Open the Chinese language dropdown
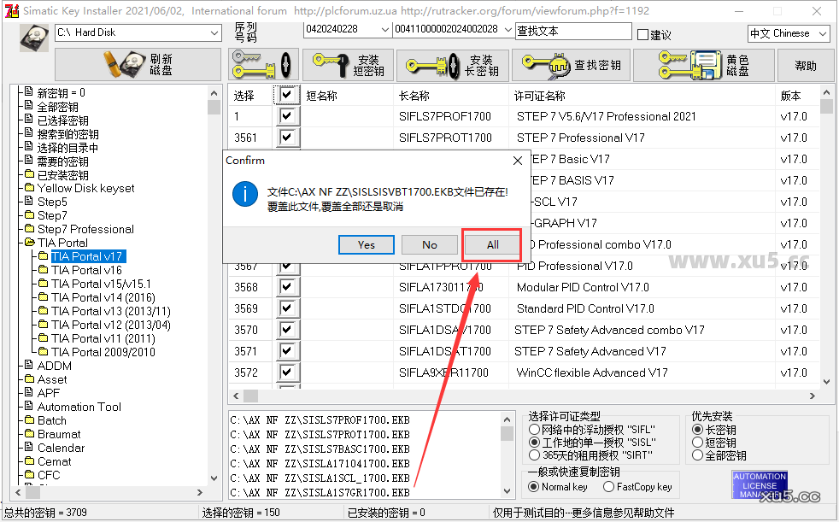The width and height of the screenshot is (839, 522). [822, 33]
